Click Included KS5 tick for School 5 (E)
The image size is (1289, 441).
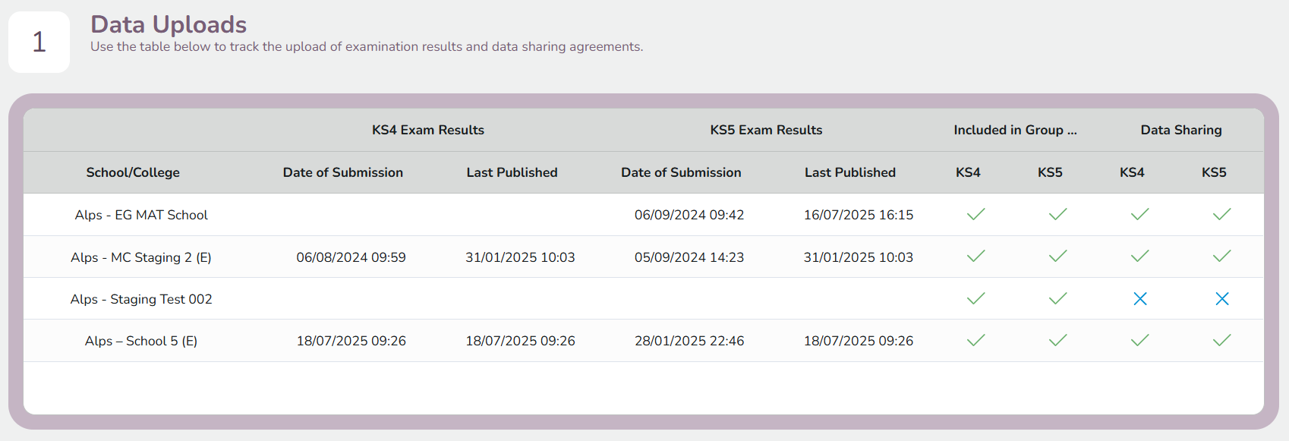(x=1057, y=341)
